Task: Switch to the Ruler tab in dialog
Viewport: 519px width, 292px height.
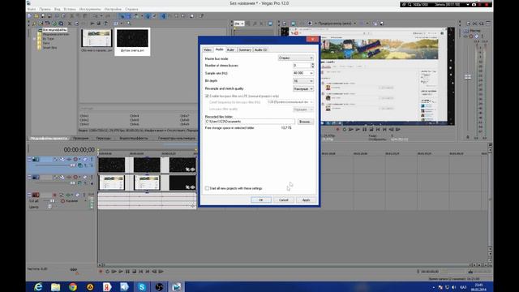Action: [x=230, y=50]
